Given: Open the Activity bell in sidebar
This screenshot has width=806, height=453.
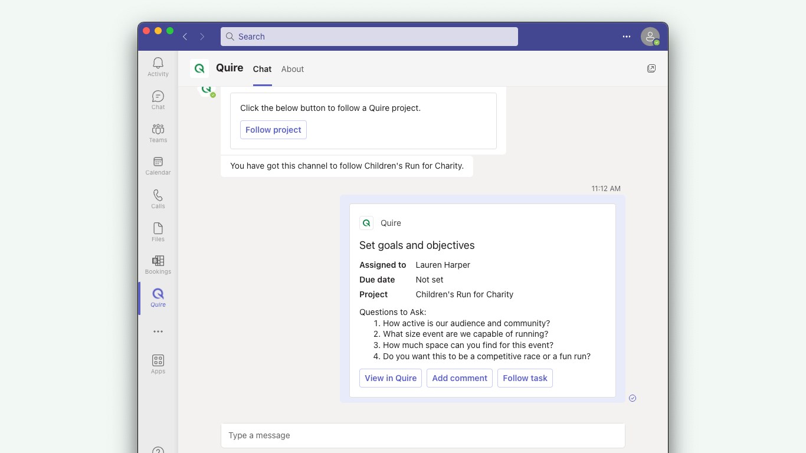Looking at the screenshot, I should point(158,66).
